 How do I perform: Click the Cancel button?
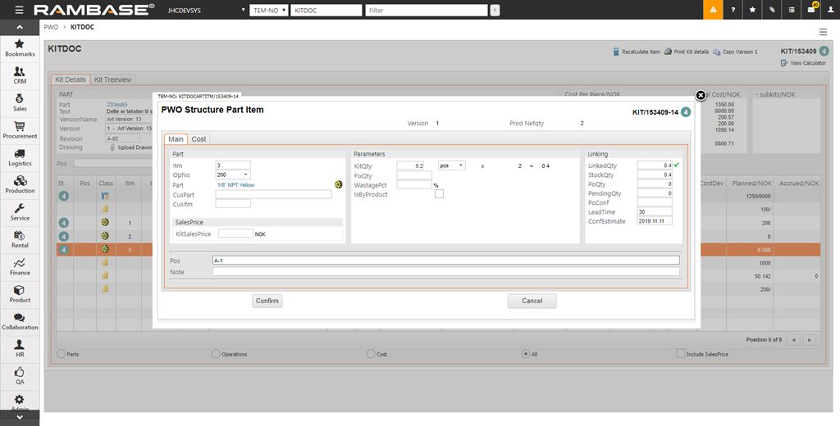click(532, 301)
